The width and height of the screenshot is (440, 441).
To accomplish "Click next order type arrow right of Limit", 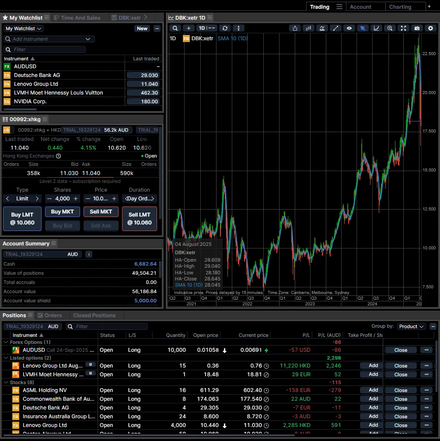I will click(37, 199).
